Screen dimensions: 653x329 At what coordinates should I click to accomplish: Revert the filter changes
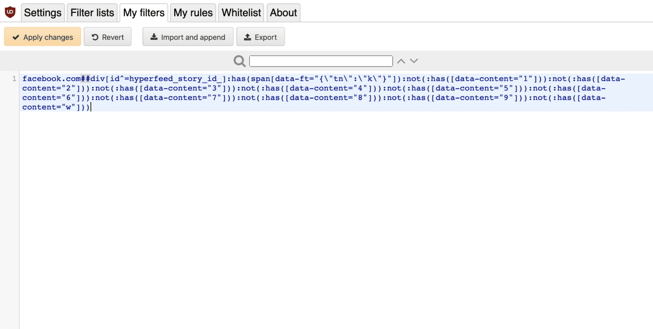(108, 37)
